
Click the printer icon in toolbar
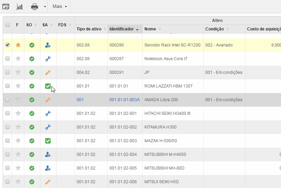(35, 6)
